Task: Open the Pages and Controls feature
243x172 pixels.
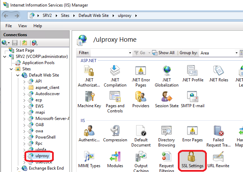Action: point(115,102)
